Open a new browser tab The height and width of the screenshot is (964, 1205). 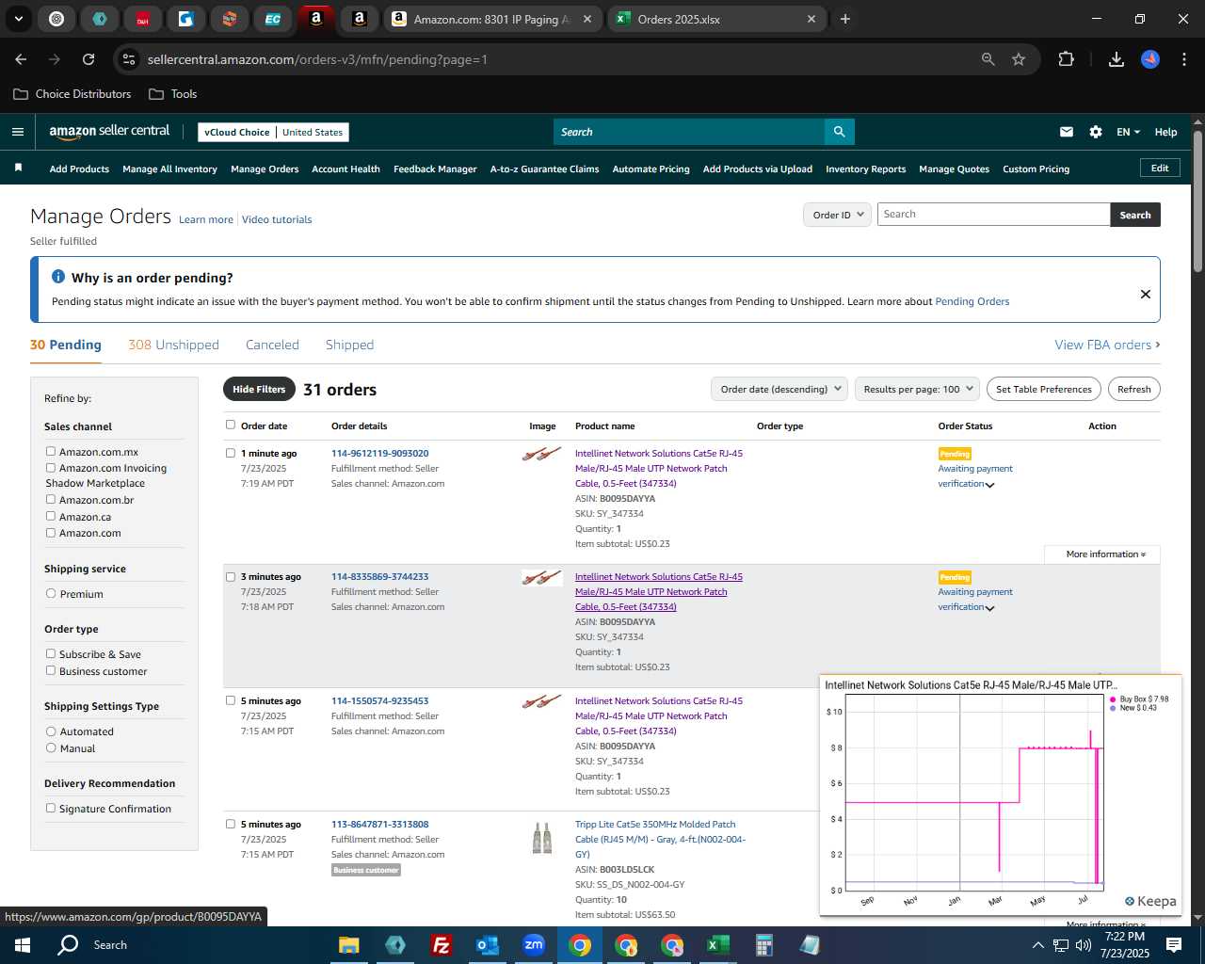[845, 19]
